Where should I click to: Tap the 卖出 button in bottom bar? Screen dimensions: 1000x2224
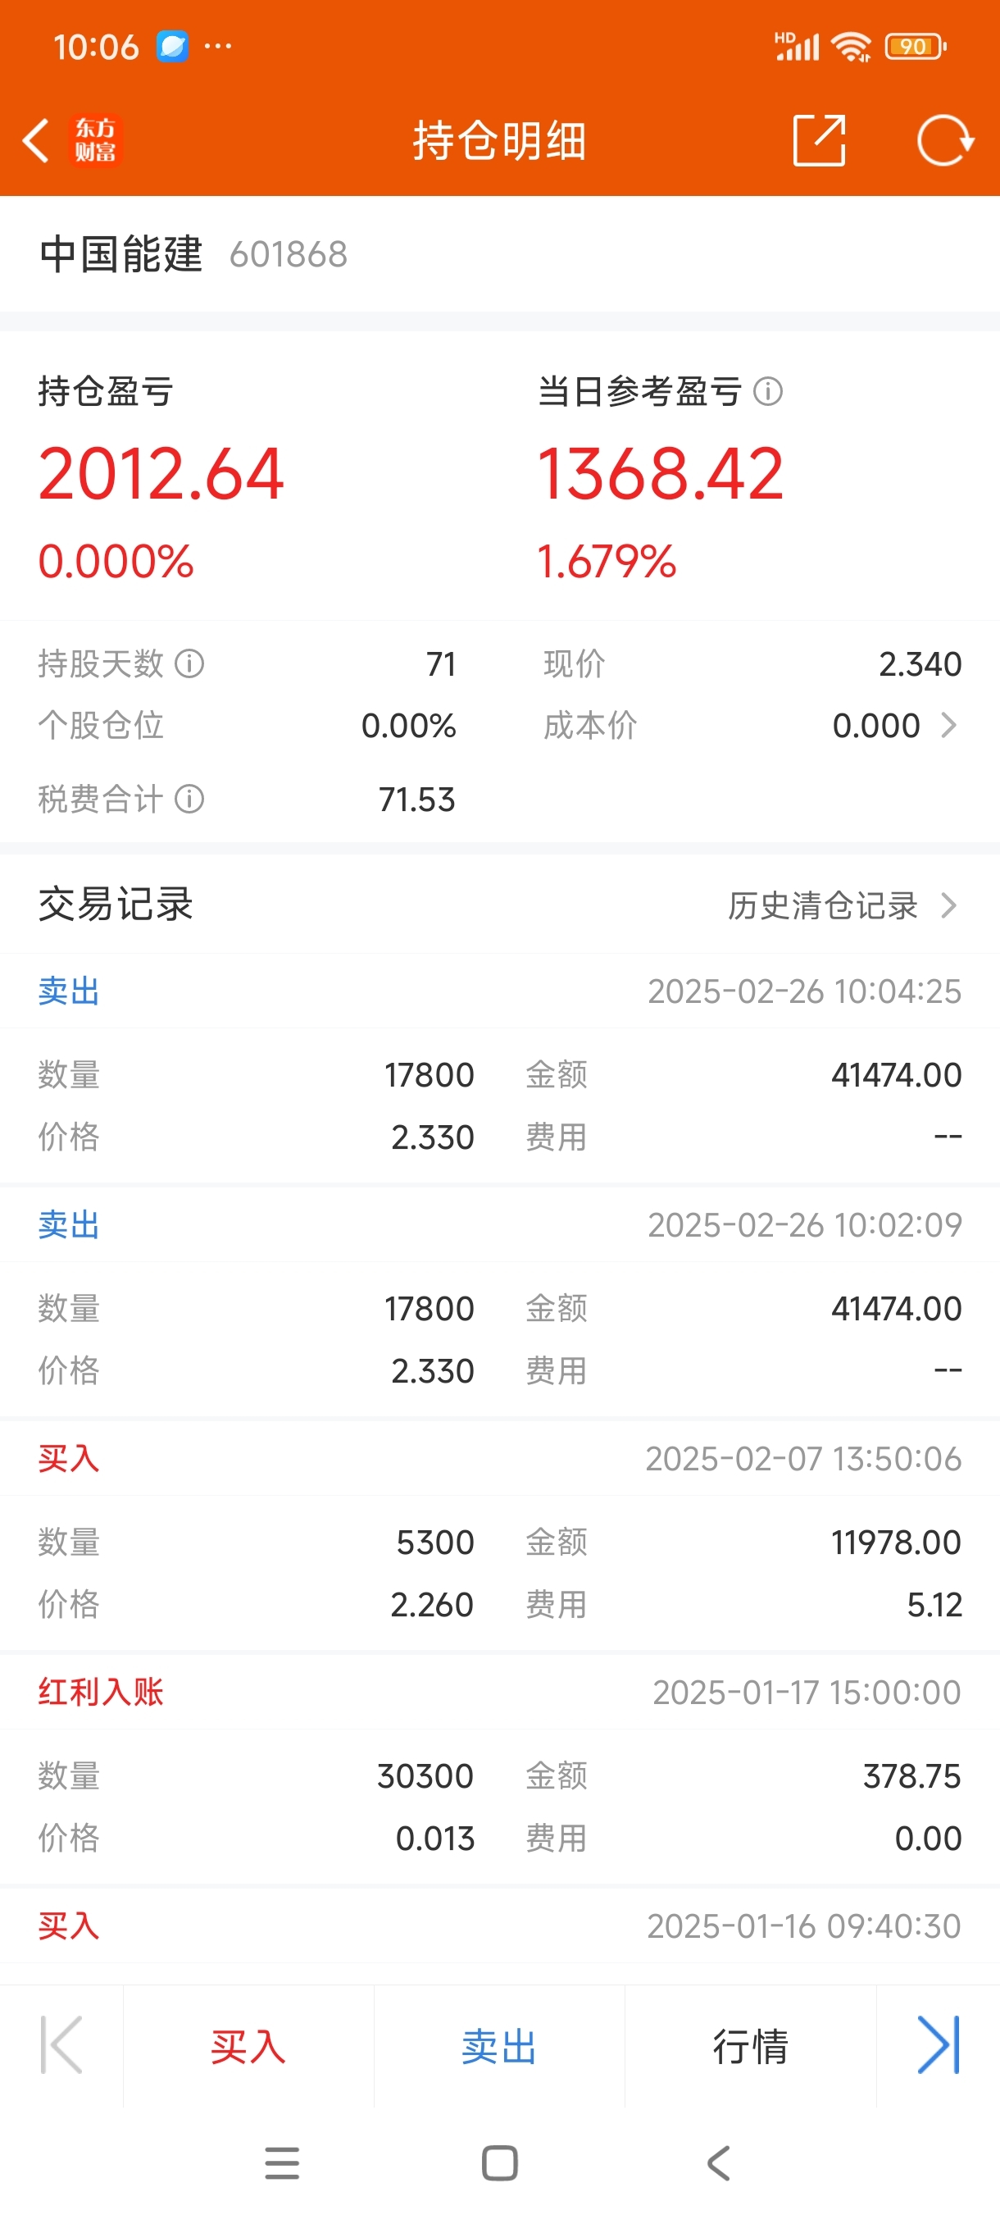pos(498,2046)
